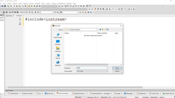
Task: Click the Undo arrow icon
Action: [8, 6]
